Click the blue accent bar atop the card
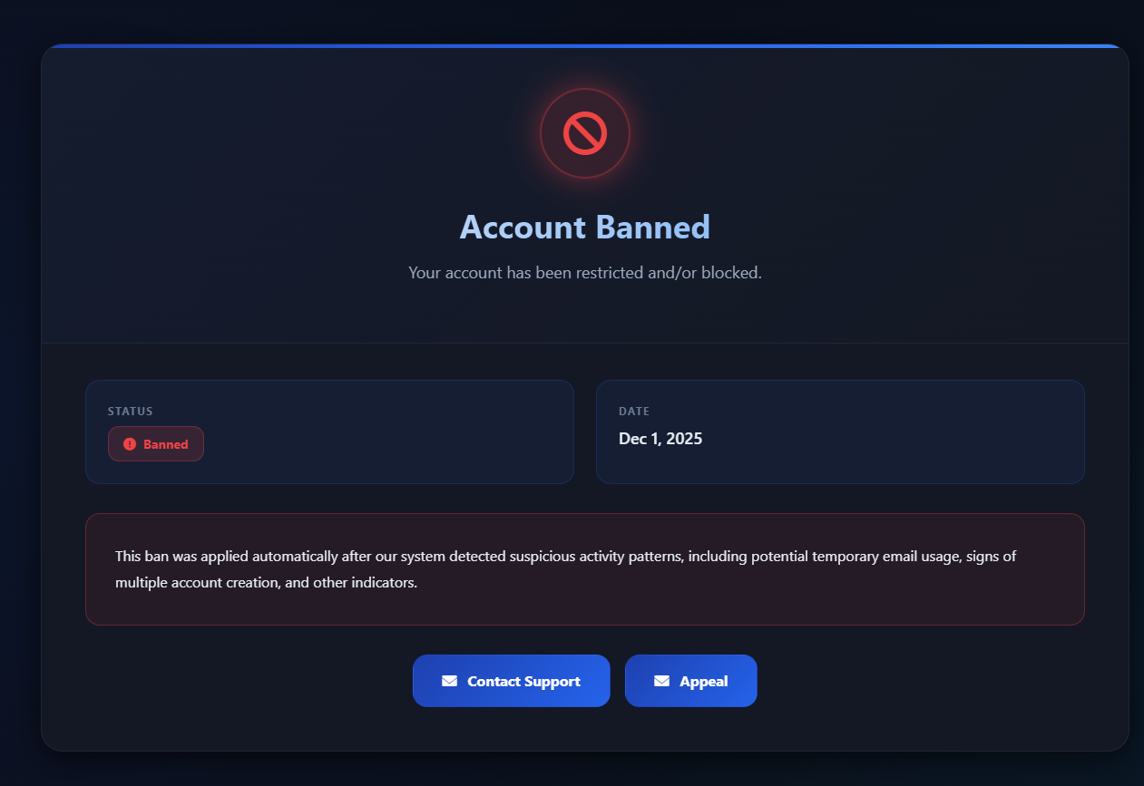 point(584,45)
